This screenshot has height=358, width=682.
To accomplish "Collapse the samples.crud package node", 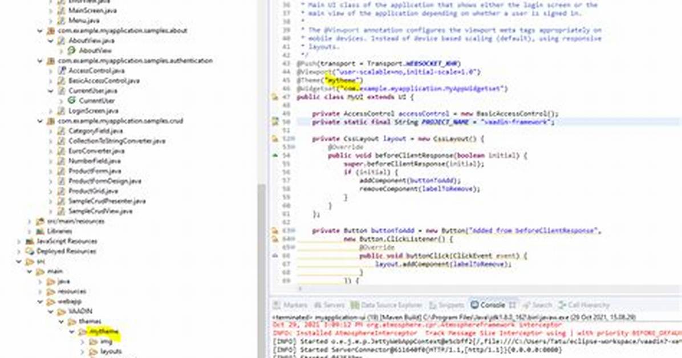I will pyautogui.click(x=40, y=121).
